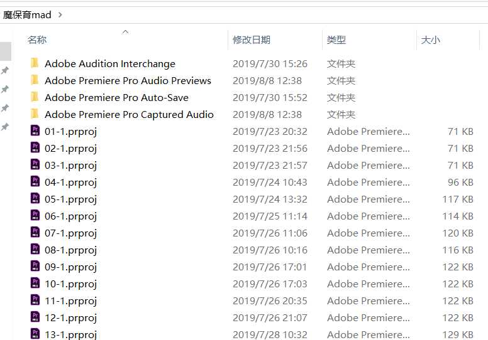Click the Premiere icon of 01-1.prproj

(x=35, y=130)
